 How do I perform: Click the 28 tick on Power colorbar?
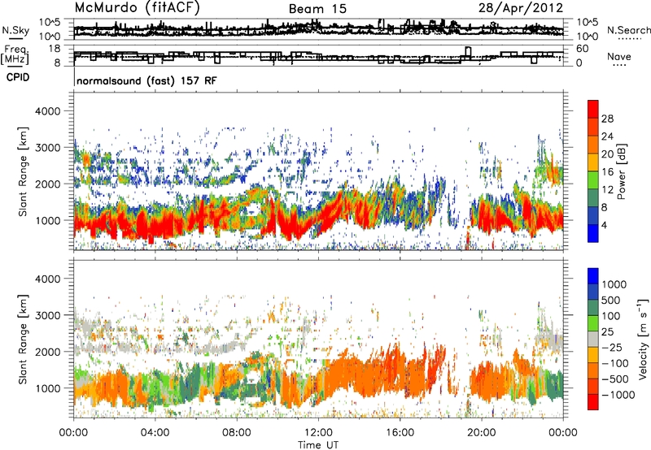(607, 119)
